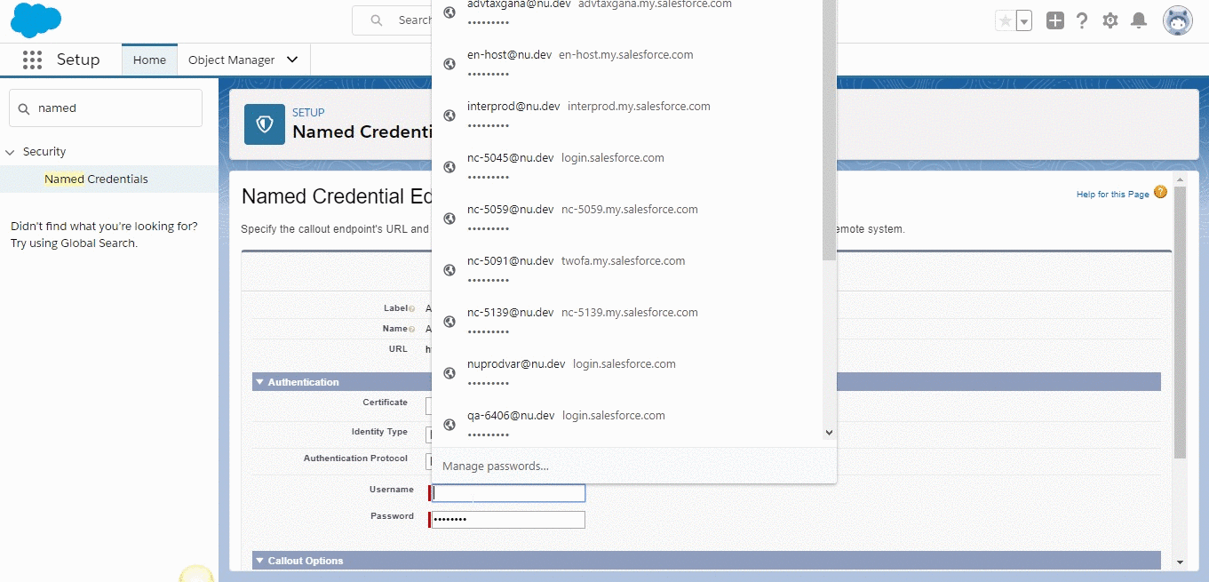
Task: Open the Setup gear icon
Action: click(x=1110, y=21)
